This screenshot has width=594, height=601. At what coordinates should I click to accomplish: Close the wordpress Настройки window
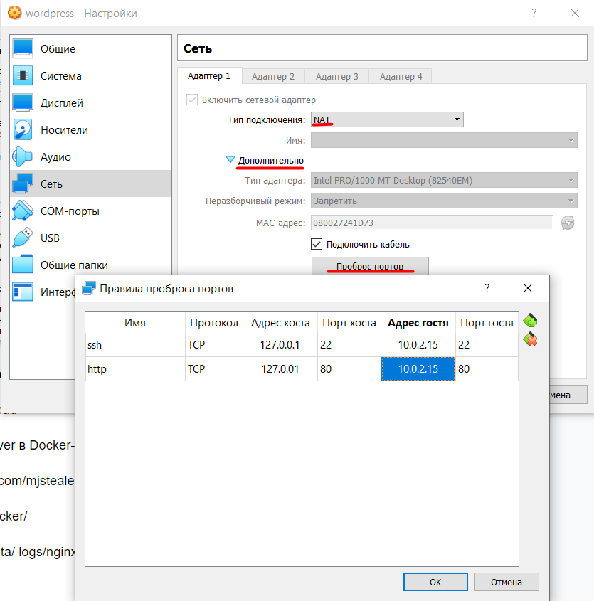click(575, 13)
